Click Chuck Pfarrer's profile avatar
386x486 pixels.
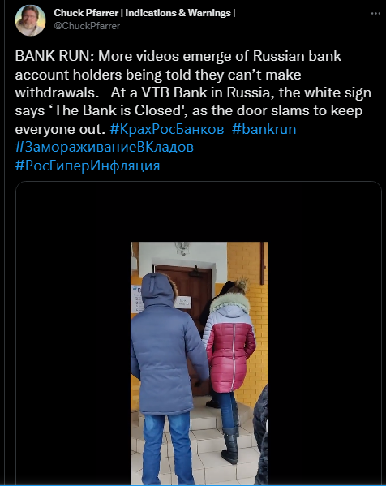pos(30,20)
